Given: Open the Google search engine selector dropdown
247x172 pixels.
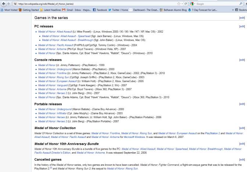Looking at the screenshot, I should pos(193,4).
